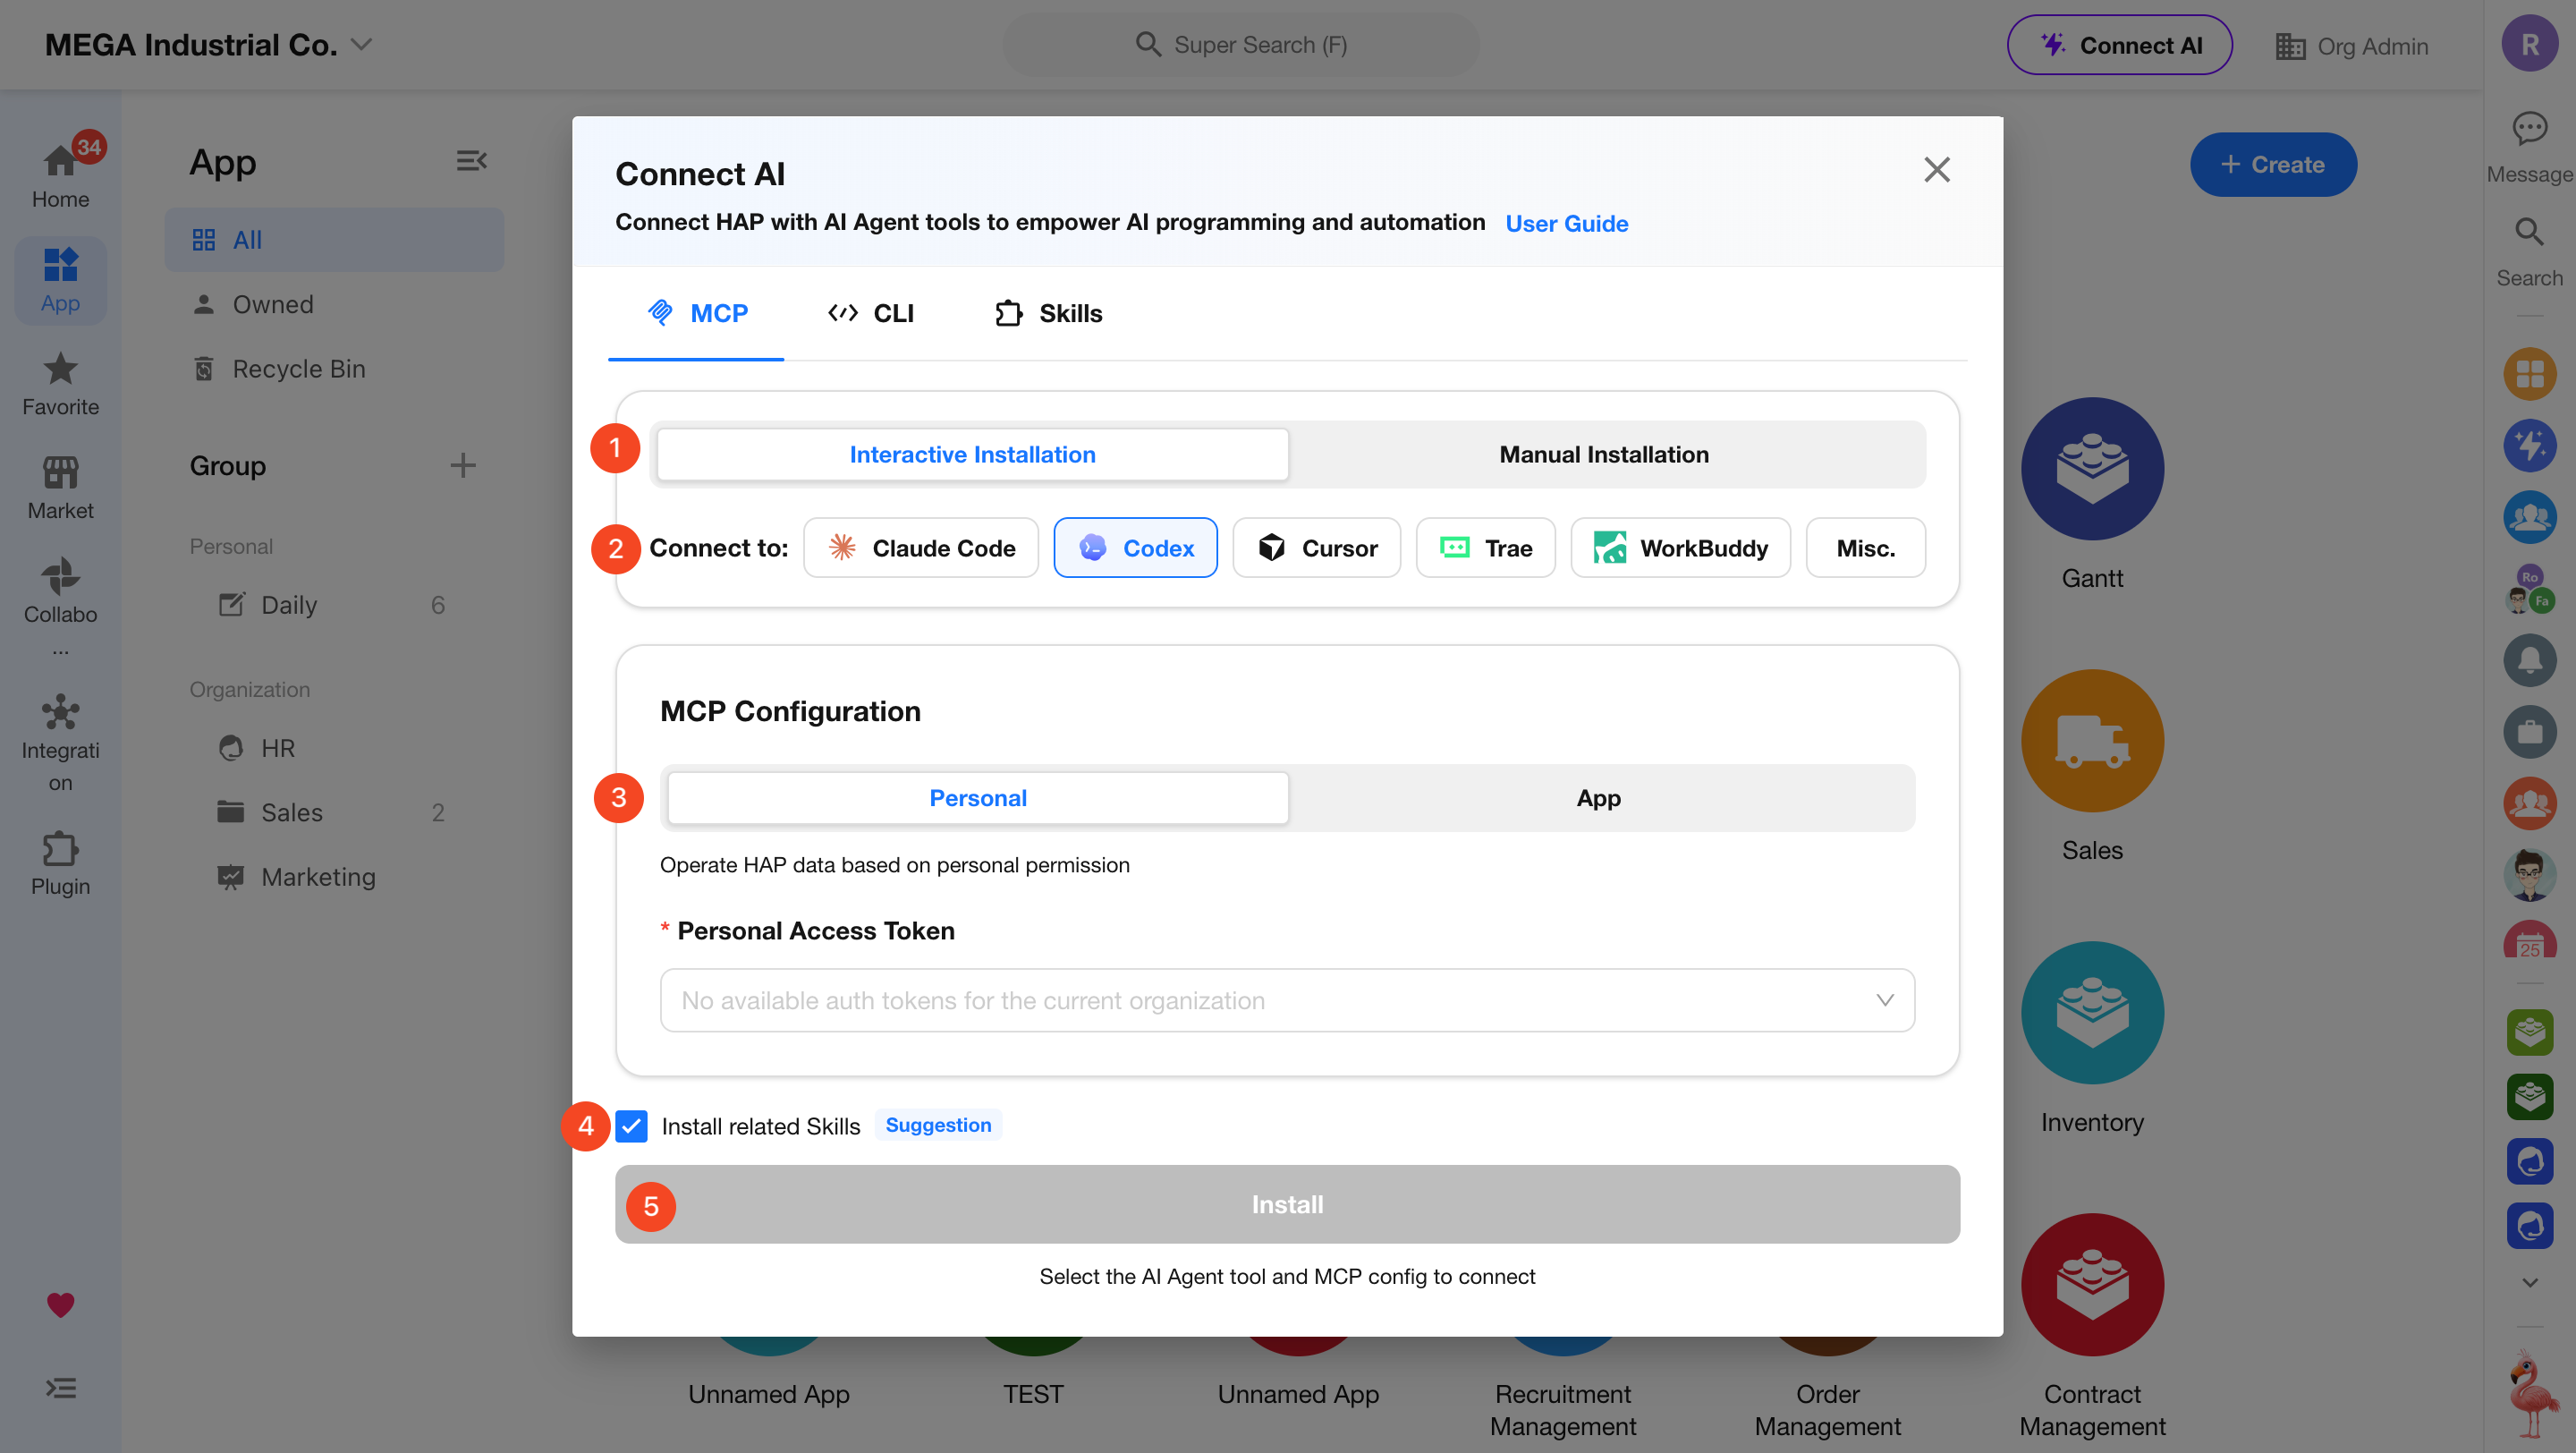Collapse the App panel list icon
Screen dimensions: 2576x1453
[x=471, y=161]
